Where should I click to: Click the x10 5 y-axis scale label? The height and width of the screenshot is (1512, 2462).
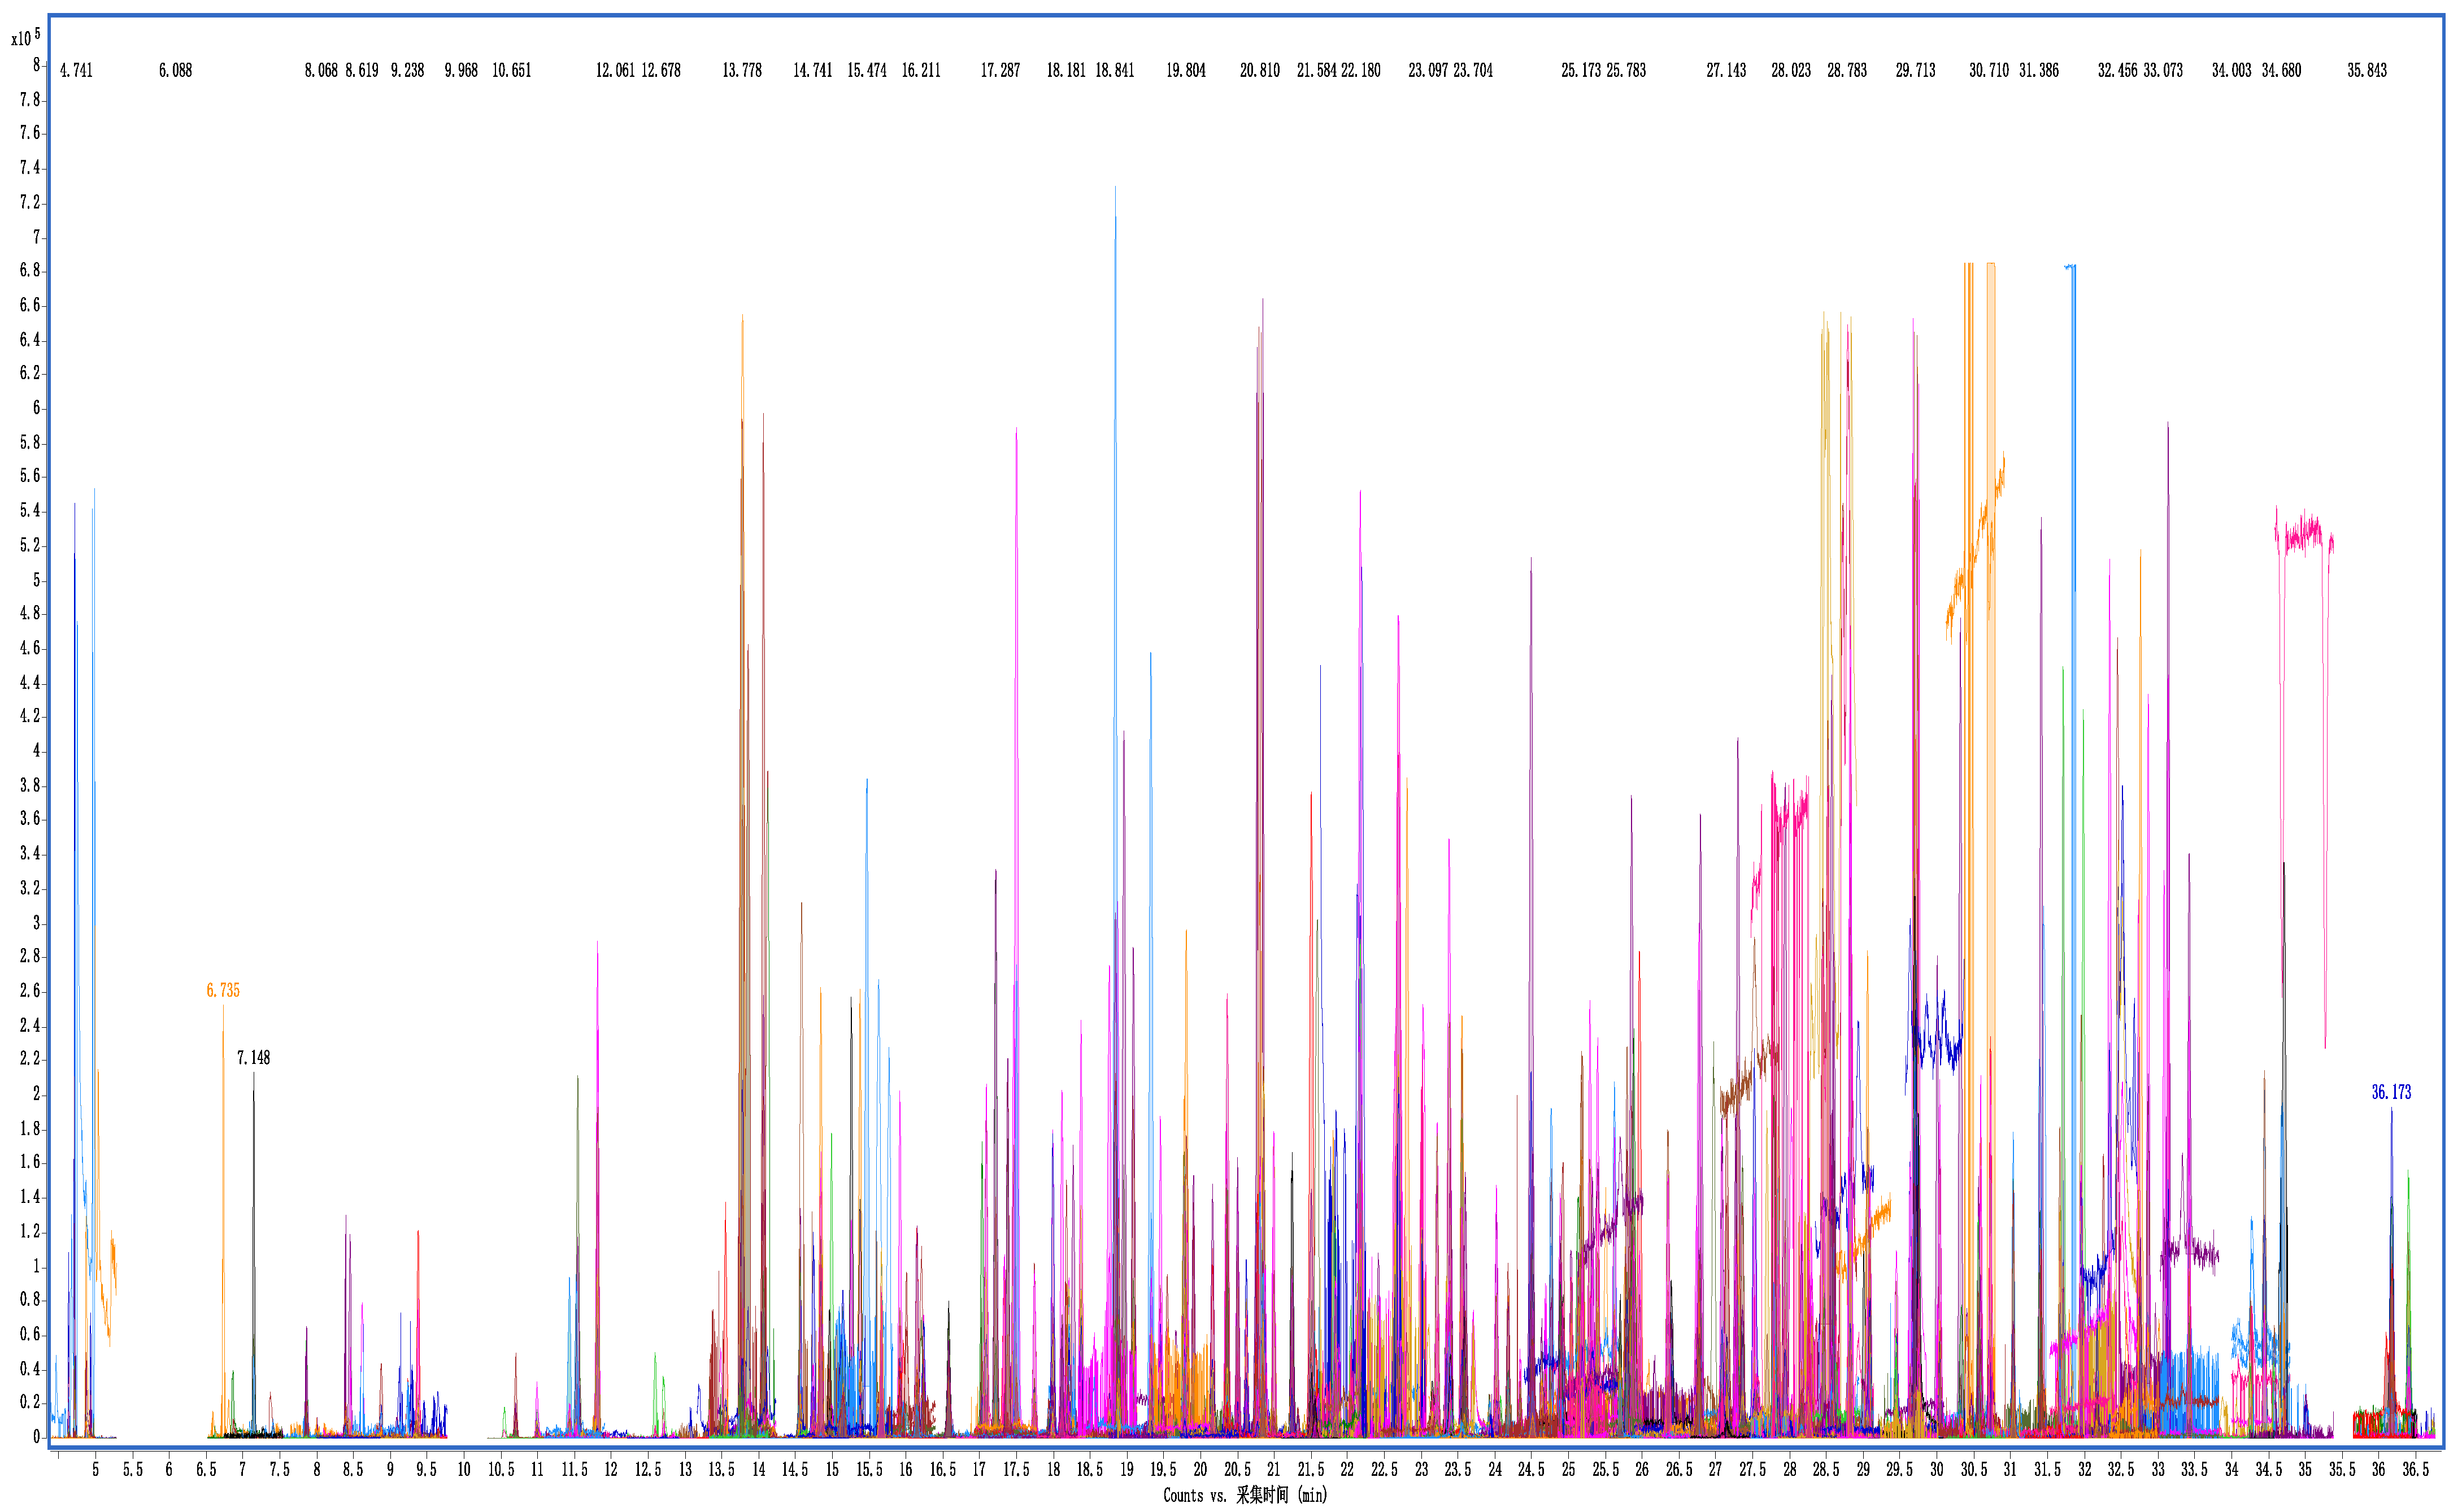(x=25, y=38)
